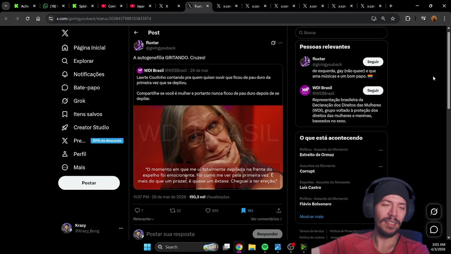Switch to the WhatsApp (18) tab
Viewport: 451px width, 254px height.
tap(54, 6)
